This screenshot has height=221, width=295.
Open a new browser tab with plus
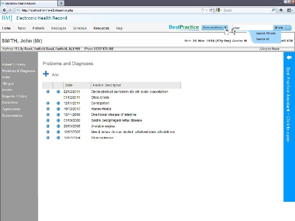(x=61, y=3)
